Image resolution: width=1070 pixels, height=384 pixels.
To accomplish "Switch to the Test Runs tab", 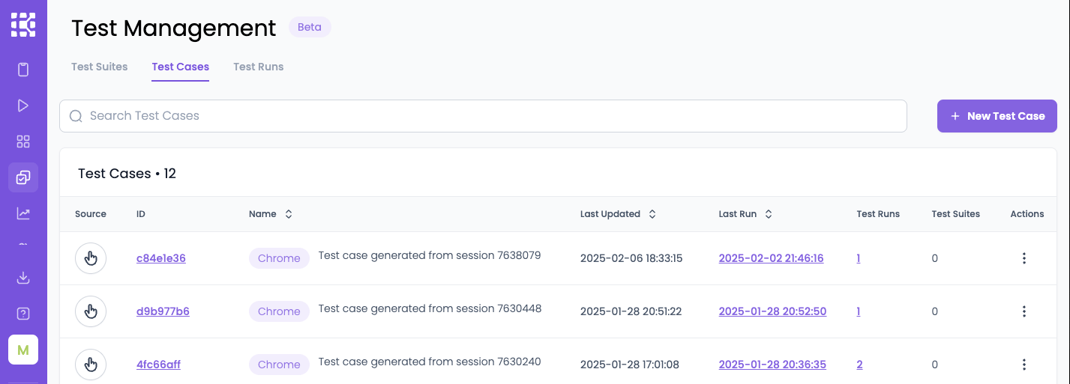I will point(259,67).
